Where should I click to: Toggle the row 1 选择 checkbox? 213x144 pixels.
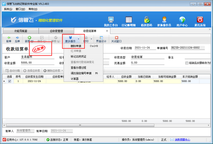pos(10,81)
